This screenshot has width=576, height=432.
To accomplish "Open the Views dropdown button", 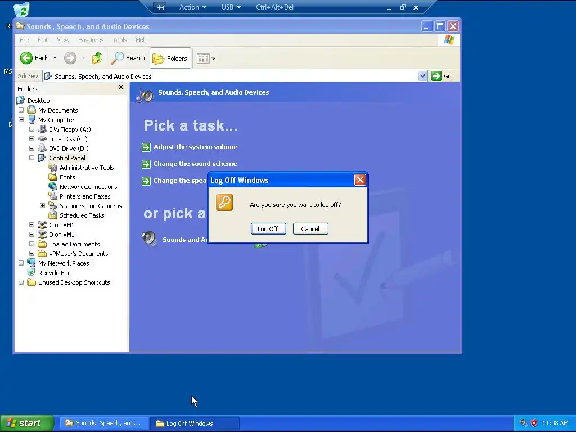I will coord(206,58).
